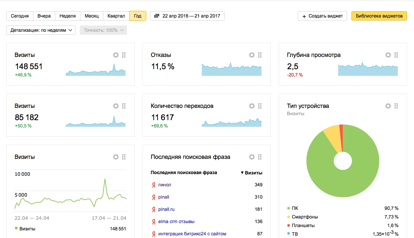This screenshot has height=238, width=414.
Task: Click Создать виджет button
Action: [323, 16]
